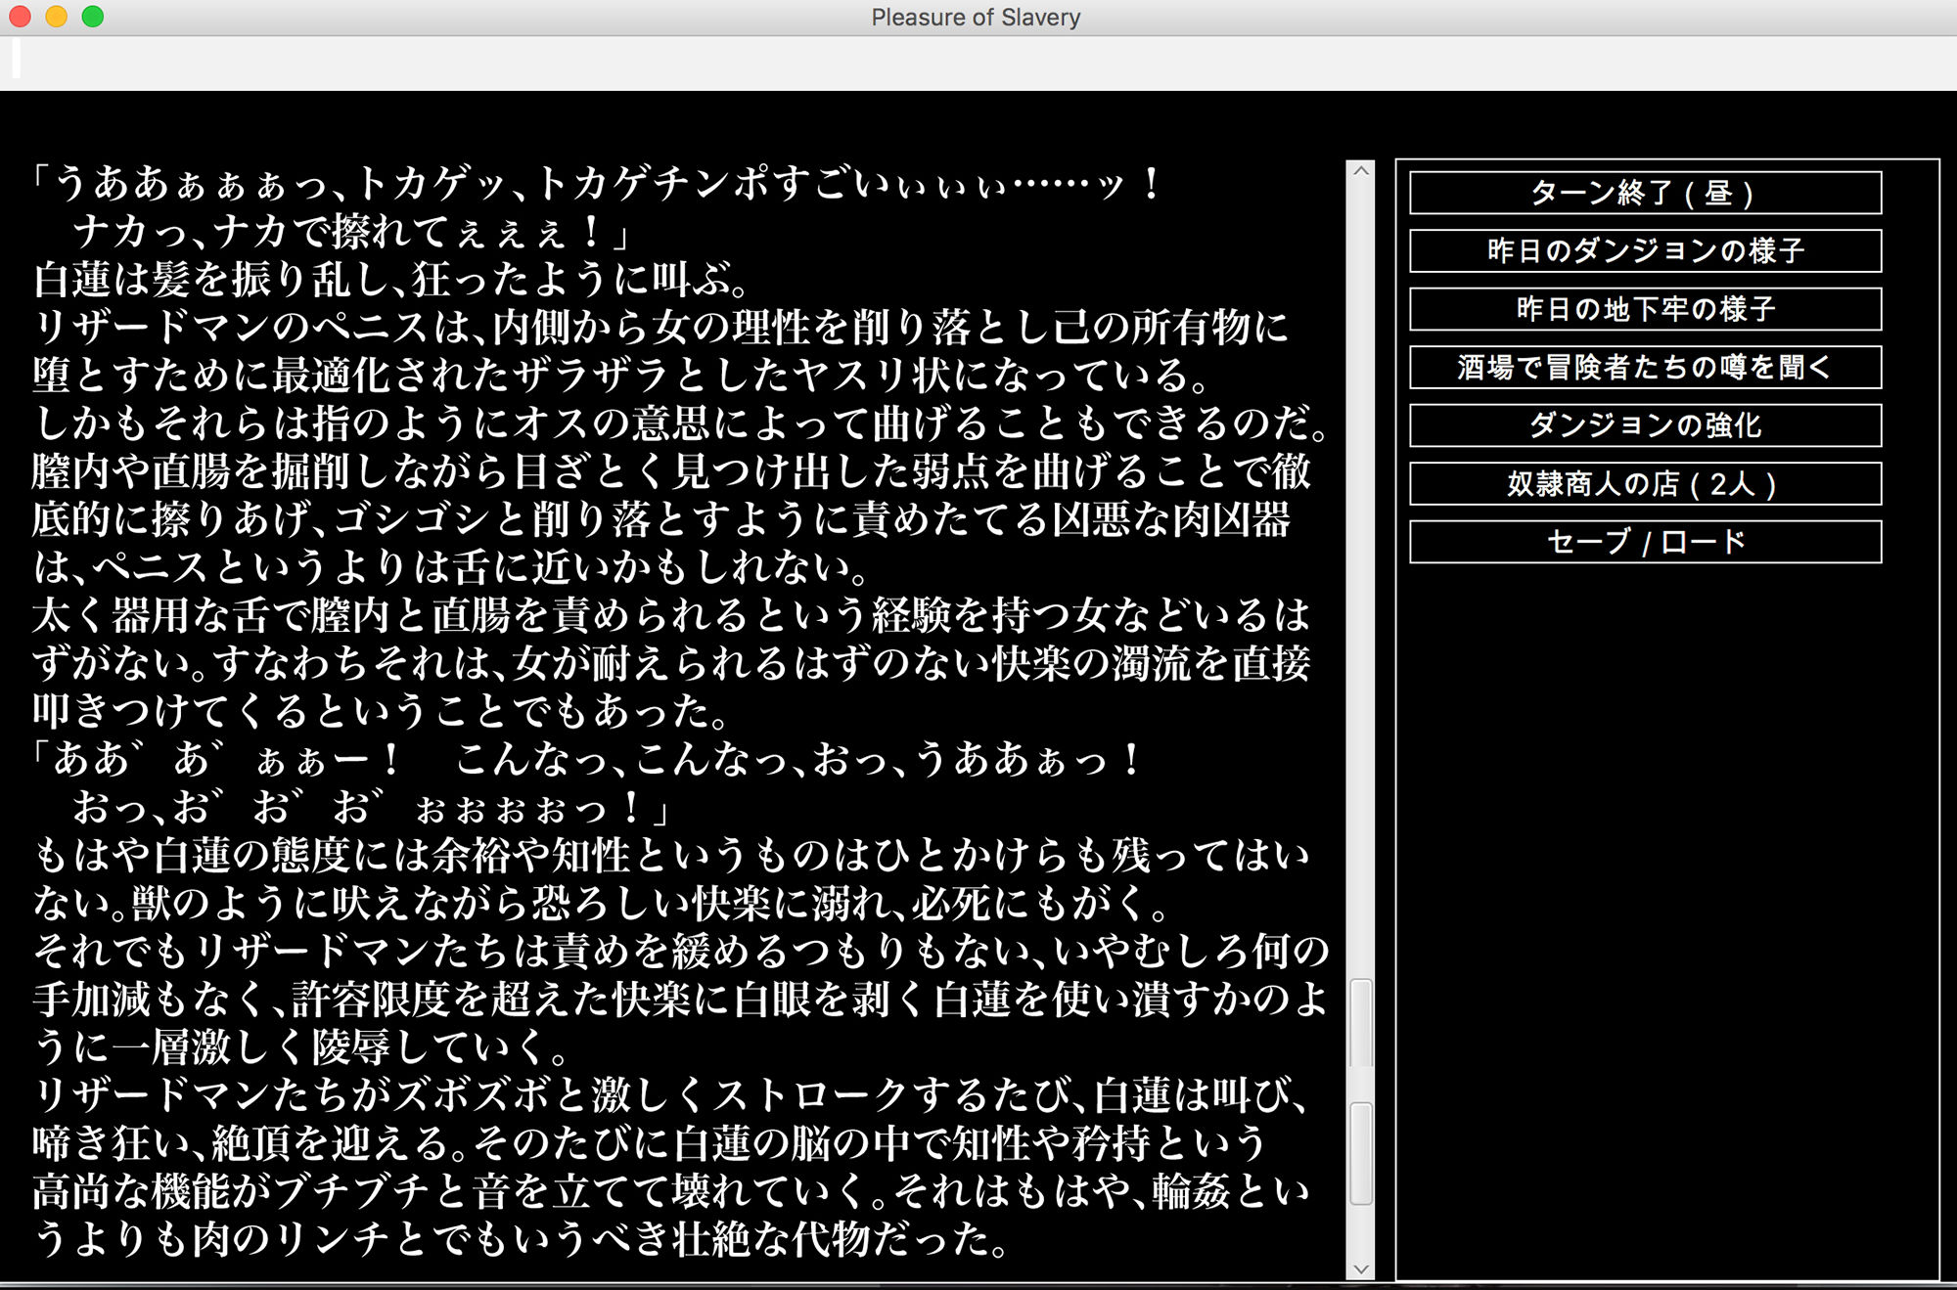
Task: Click the upper scrollbar thumb in the text pane
Action: pyautogui.click(x=1360, y=1022)
